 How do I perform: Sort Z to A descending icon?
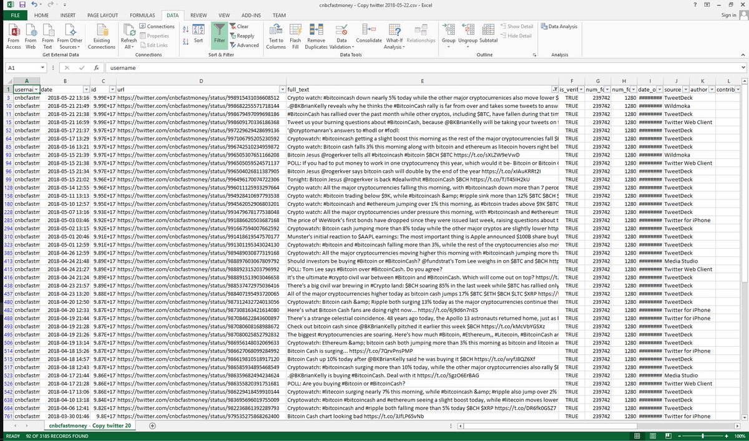pos(186,41)
